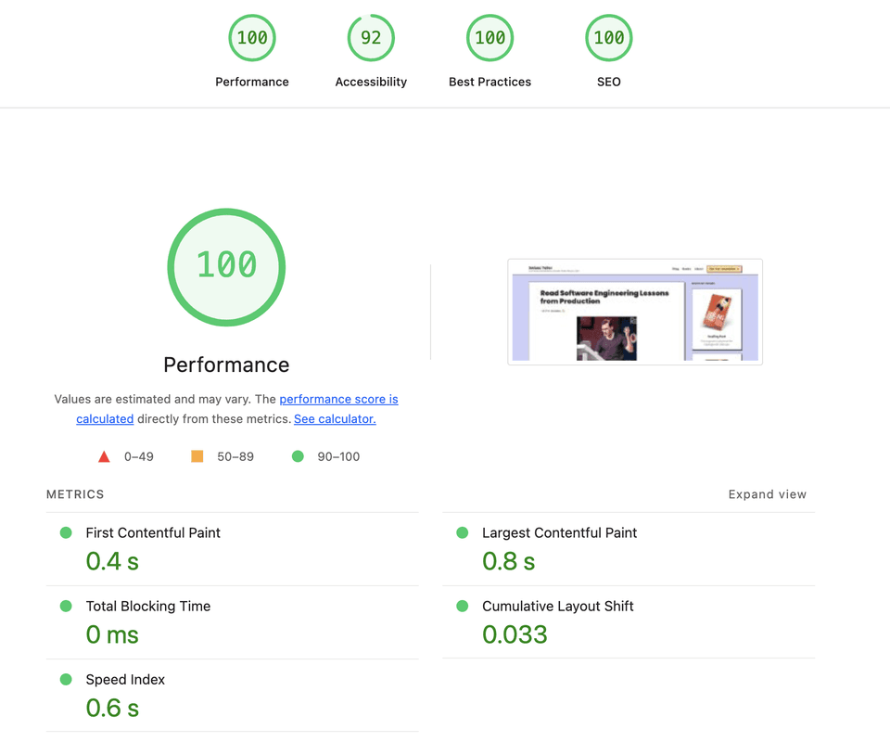Click the 0.8 s value
The height and width of the screenshot is (742, 890).
pyautogui.click(x=509, y=561)
